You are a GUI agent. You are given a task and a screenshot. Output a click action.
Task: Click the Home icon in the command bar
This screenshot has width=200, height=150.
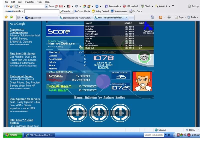(152, 17)
